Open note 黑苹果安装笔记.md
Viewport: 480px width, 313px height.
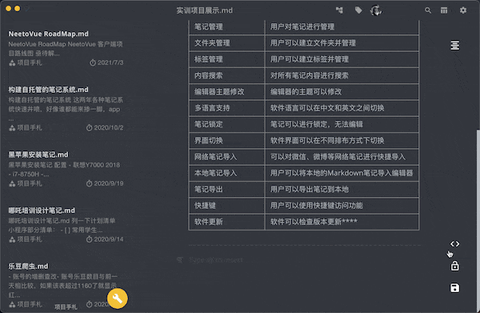[38, 154]
